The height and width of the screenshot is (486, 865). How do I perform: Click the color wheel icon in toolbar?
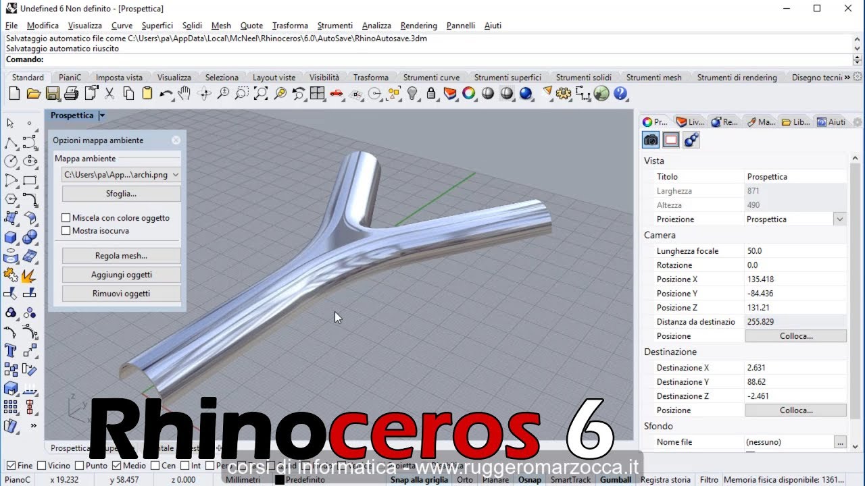pyautogui.click(x=468, y=94)
